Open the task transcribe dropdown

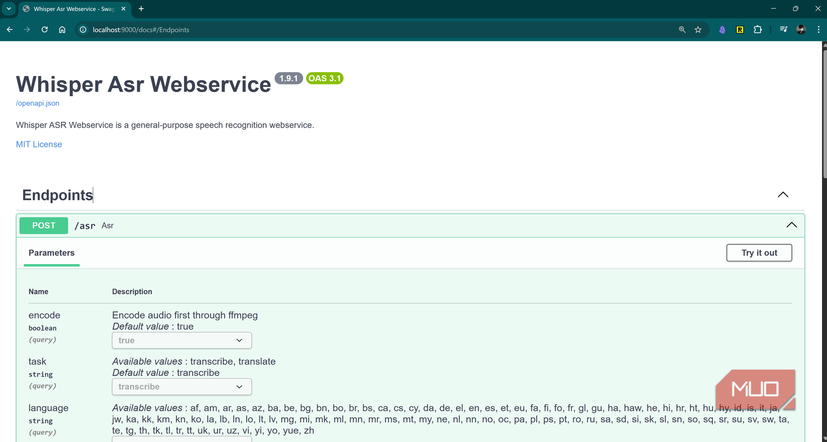(x=182, y=386)
